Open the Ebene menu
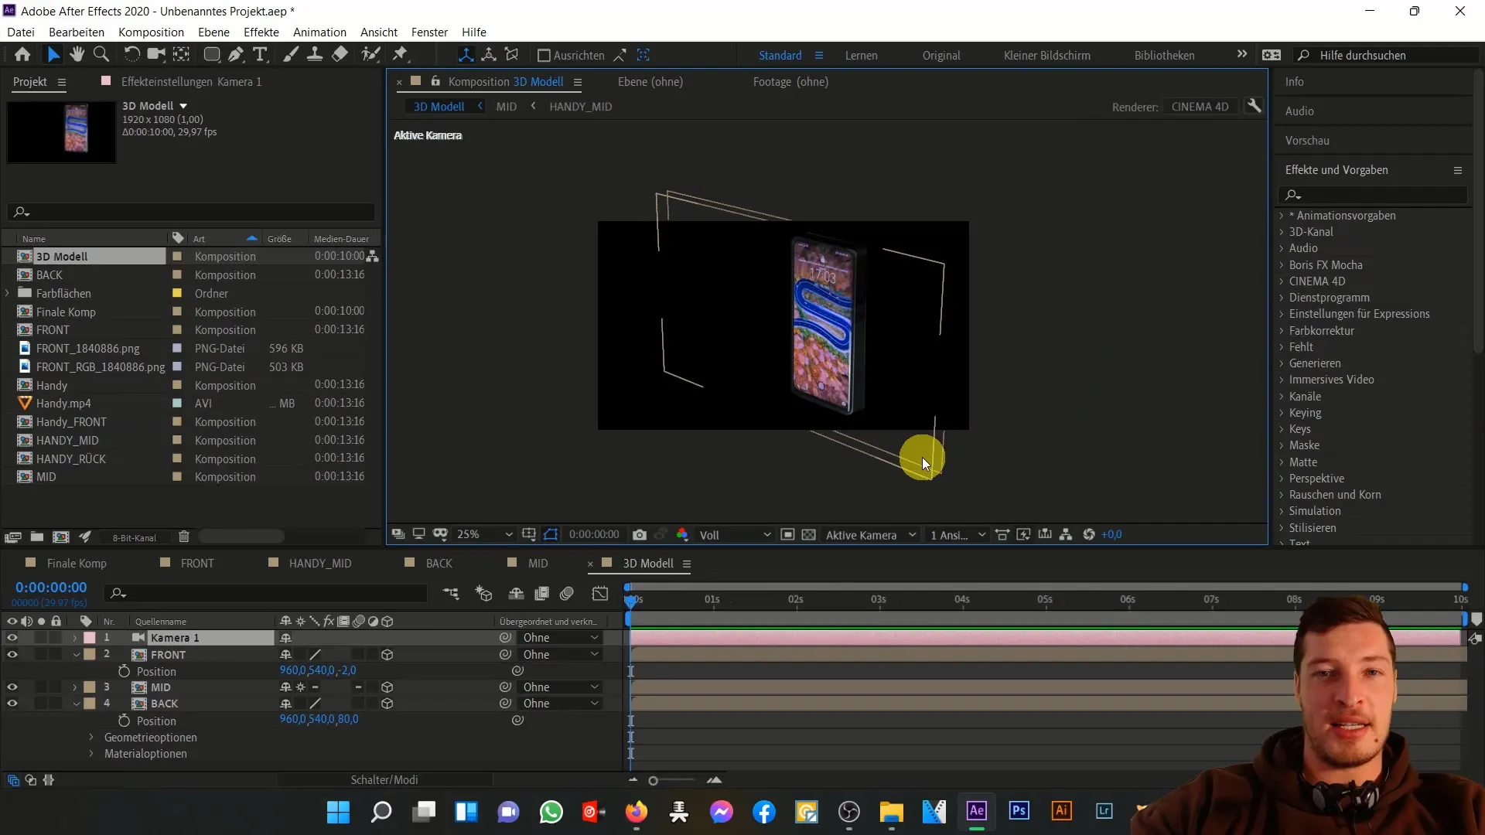Image resolution: width=1485 pixels, height=835 pixels. click(x=213, y=32)
